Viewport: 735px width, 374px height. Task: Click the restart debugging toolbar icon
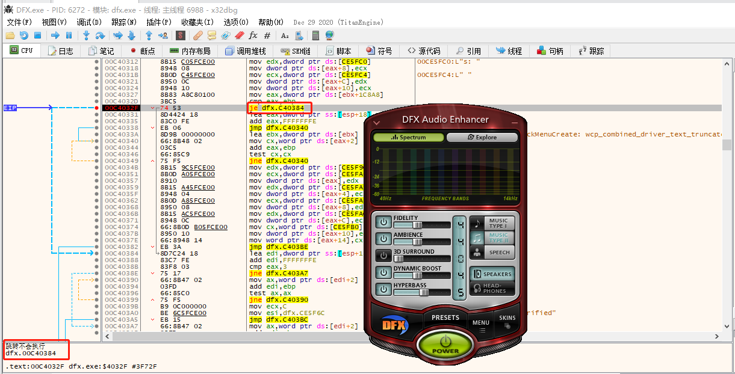[x=23, y=35]
